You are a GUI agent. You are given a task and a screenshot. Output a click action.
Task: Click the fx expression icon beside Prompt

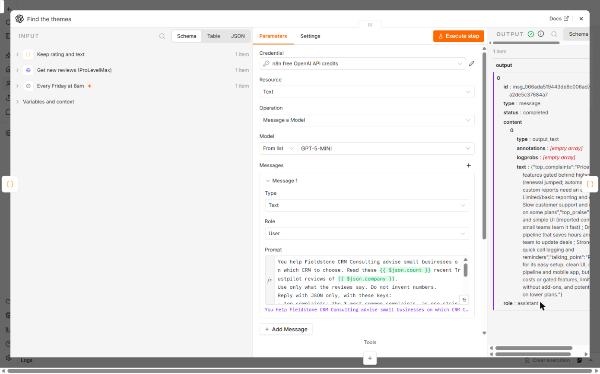[x=270, y=280]
